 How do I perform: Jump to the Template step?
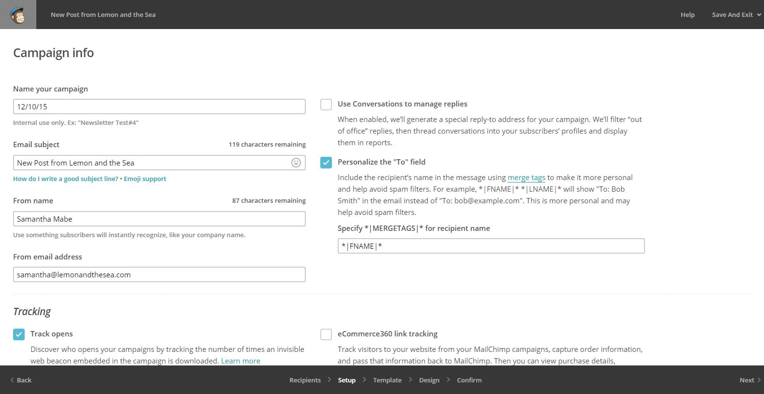click(387, 380)
